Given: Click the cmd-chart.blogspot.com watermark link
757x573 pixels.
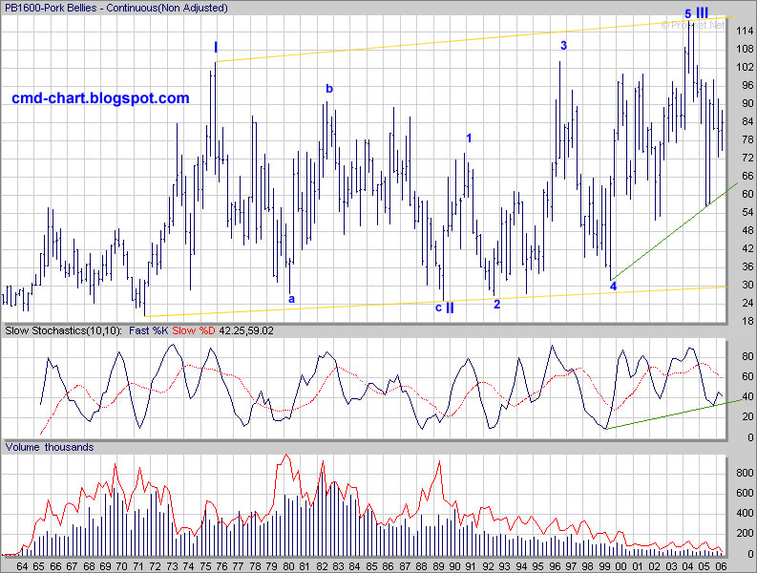Looking at the screenshot, I should [100, 98].
